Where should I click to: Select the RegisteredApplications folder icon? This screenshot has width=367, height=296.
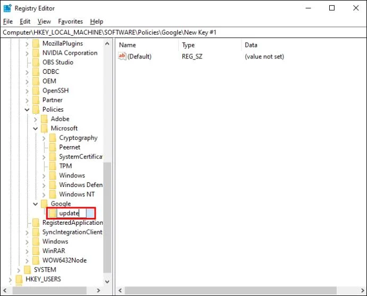[x=36, y=223]
